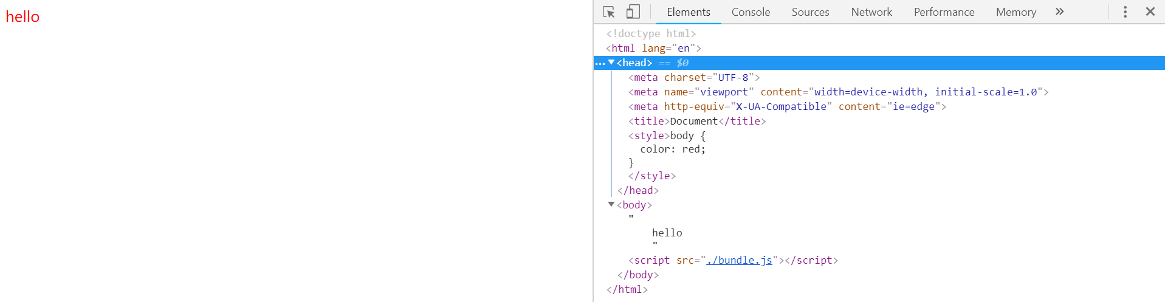Viewport: 1165px width, 302px height.
Task: Select the closing </style> tag
Action: click(652, 176)
